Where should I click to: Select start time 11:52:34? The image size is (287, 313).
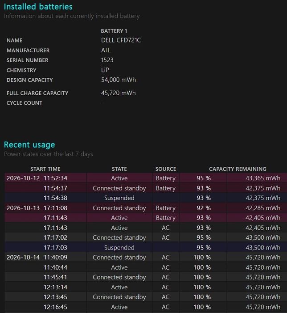[56, 178]
